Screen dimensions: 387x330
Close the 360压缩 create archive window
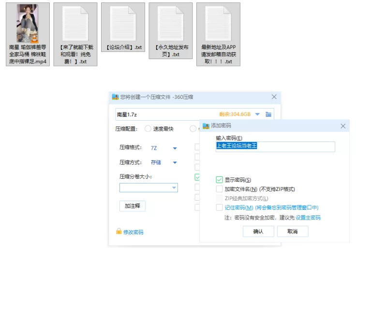[274, 97]
